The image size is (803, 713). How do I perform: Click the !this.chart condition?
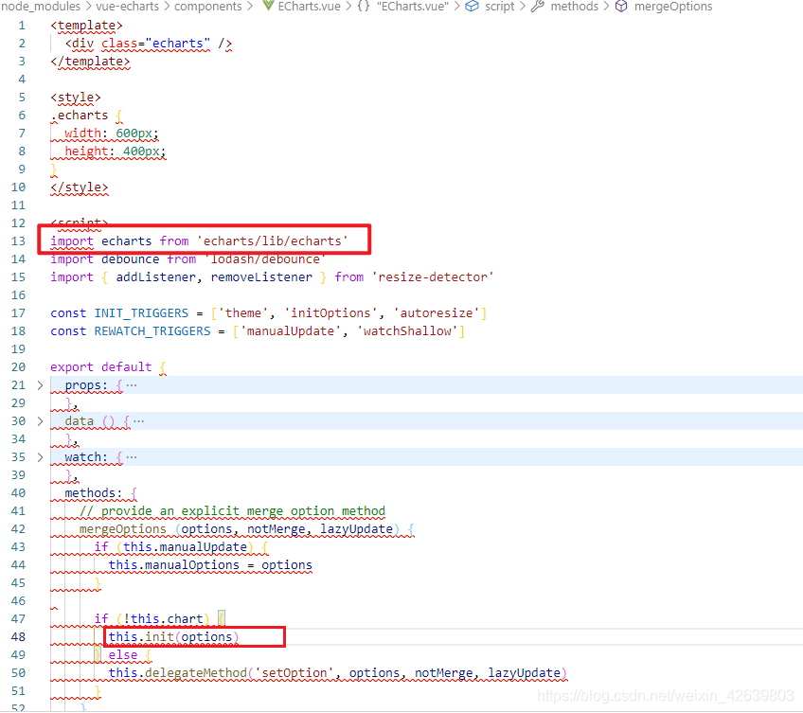(163, 618)
